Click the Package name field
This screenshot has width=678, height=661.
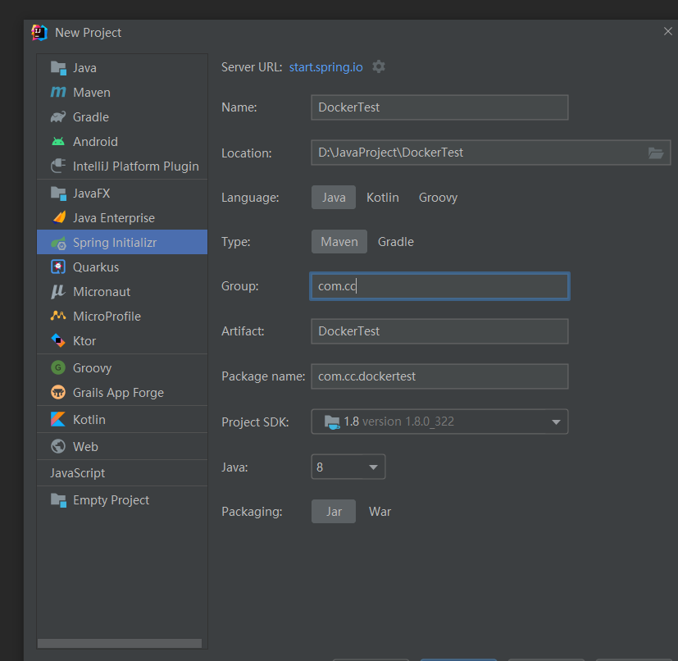click(439, 376)
